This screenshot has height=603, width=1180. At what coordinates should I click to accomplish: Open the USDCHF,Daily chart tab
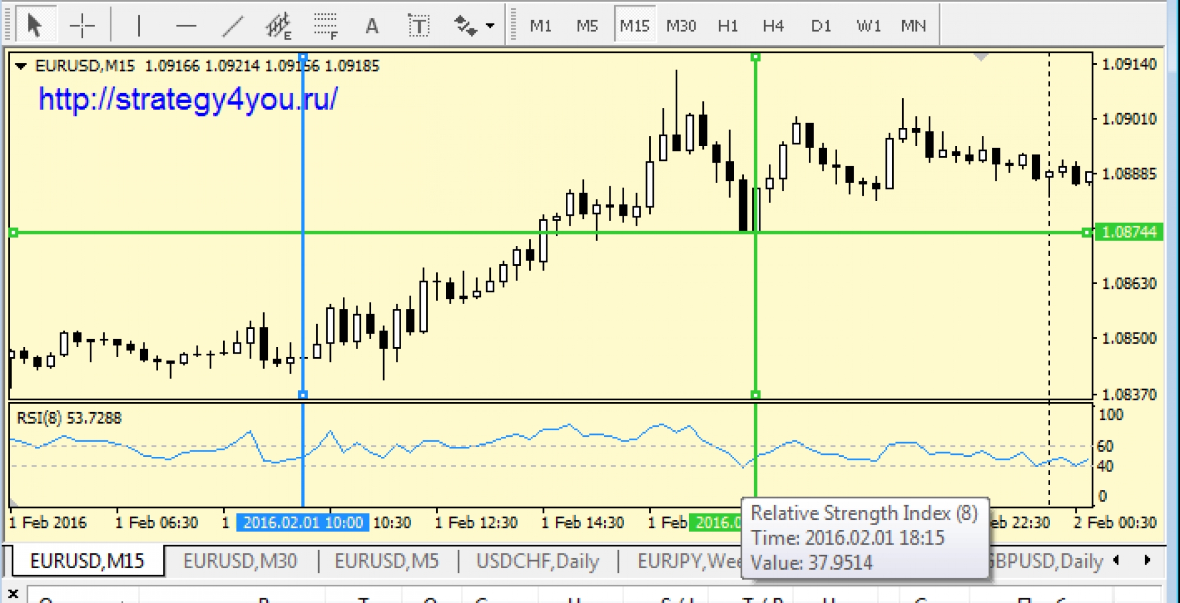(x=537, y=561)
